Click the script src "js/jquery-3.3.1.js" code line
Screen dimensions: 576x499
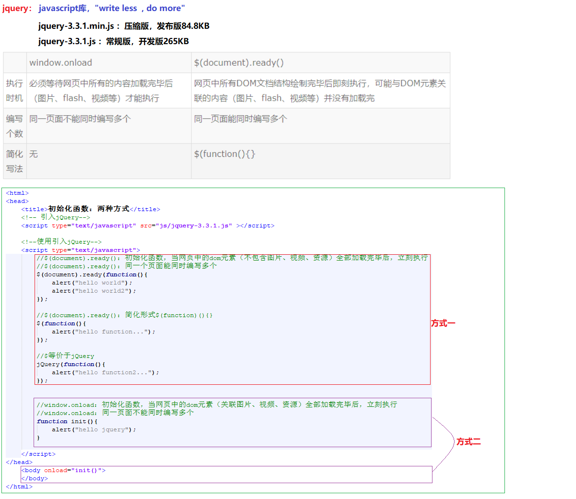click(x=148, y=226)
